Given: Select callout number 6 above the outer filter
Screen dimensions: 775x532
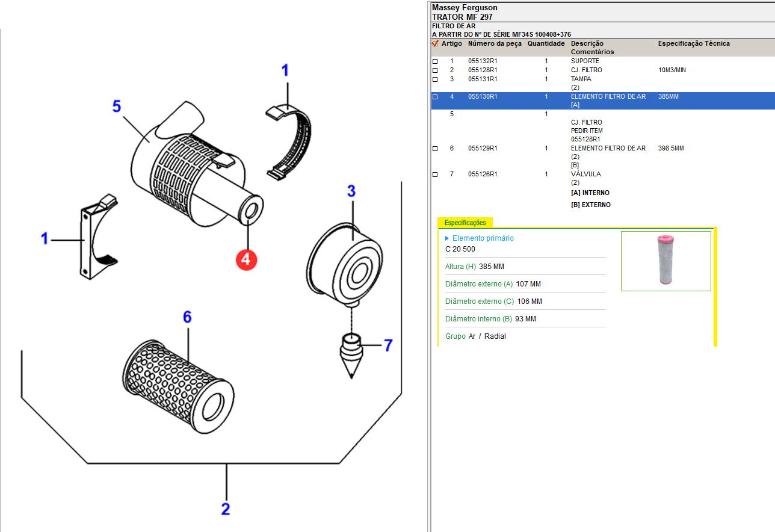Looking at the screenshot, I should coord(187,317).
